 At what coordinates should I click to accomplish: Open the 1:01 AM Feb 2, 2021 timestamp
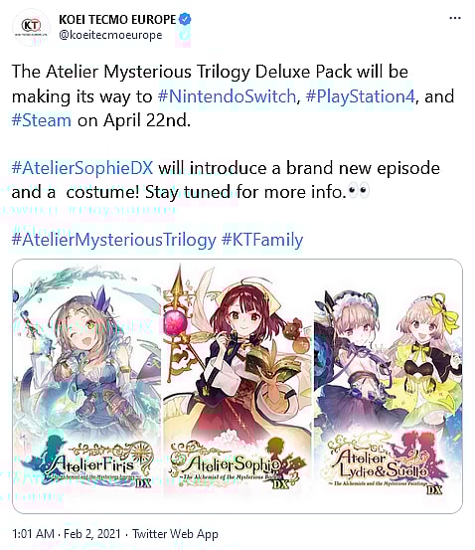pos(67,534)
